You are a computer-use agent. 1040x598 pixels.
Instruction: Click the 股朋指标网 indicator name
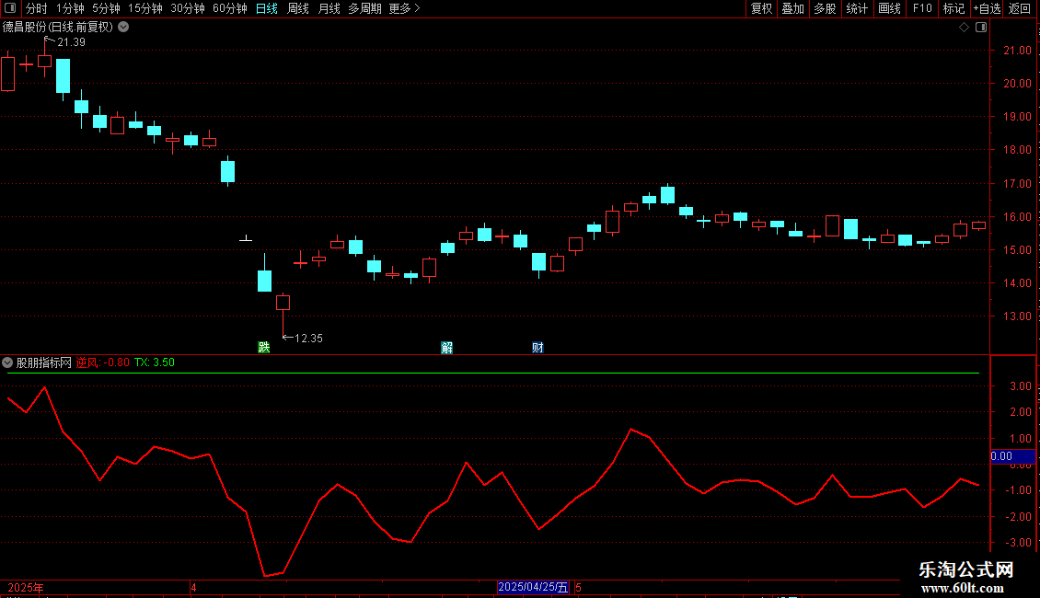44,362
